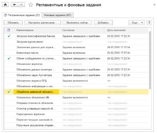Screen dimensions: 157x133
Task: Select row Перестроение агрегатов
Action: click(x=76, y=114)
